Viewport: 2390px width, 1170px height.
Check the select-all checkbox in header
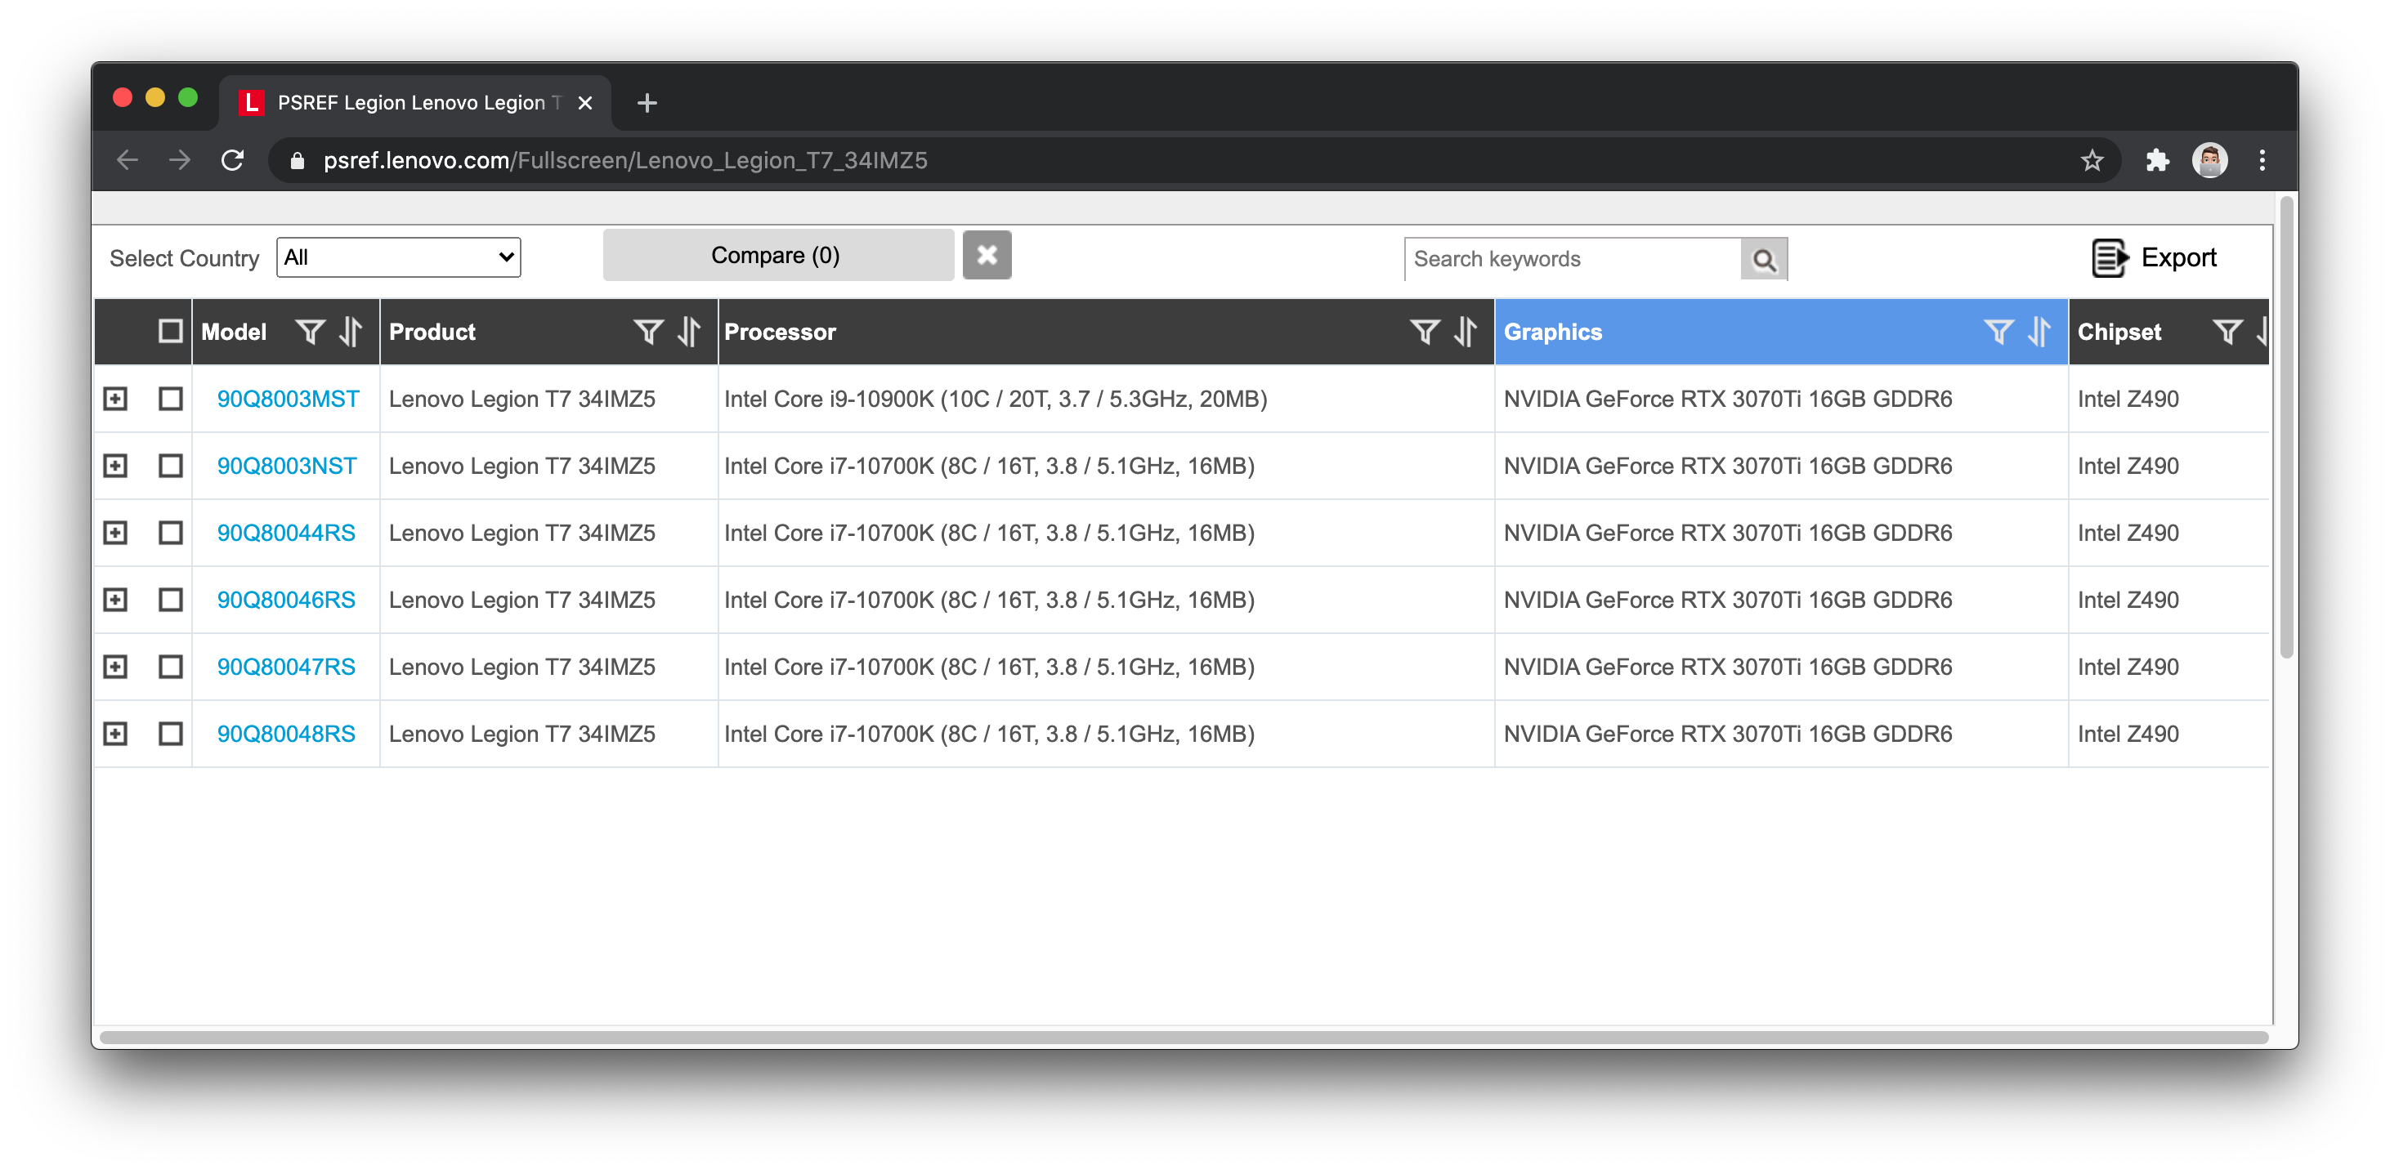pos(170,332)
